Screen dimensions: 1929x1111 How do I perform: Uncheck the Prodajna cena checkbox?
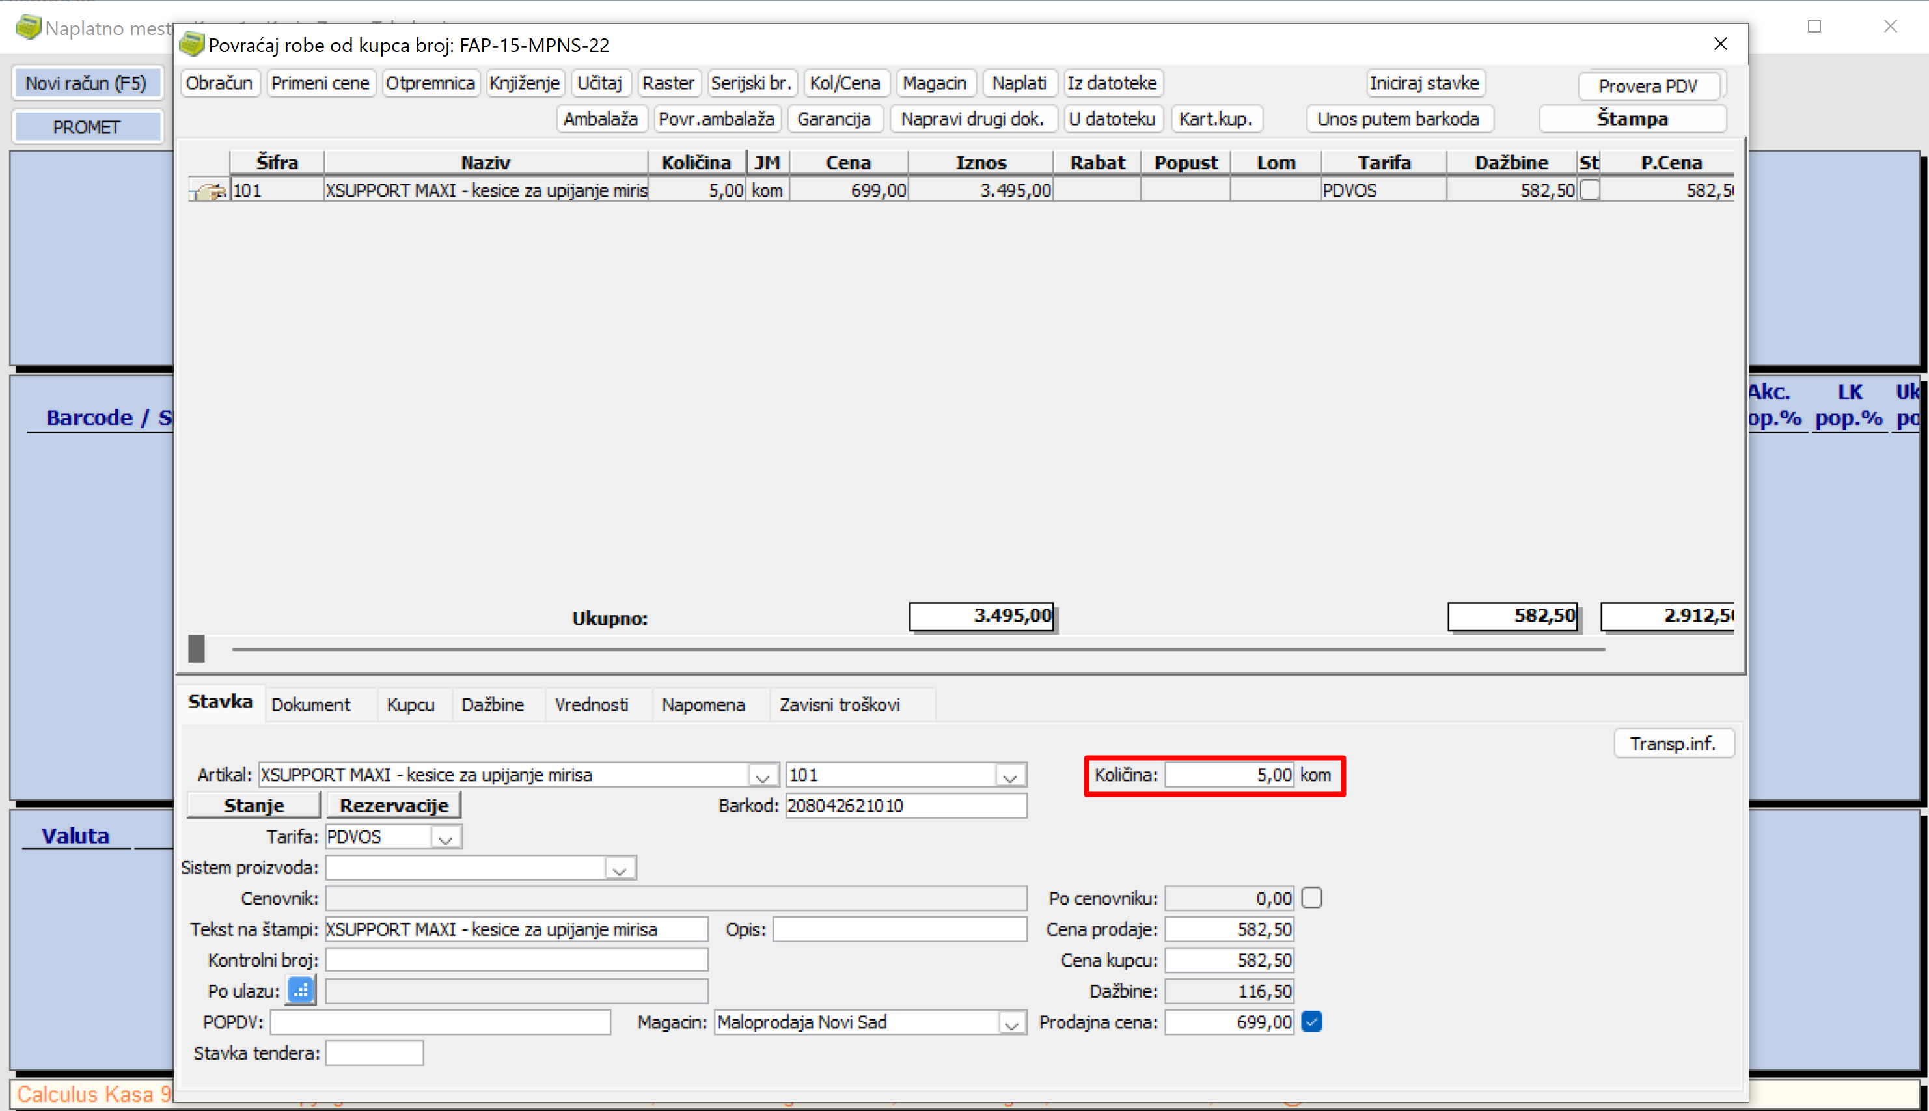click(1312, 1022)
